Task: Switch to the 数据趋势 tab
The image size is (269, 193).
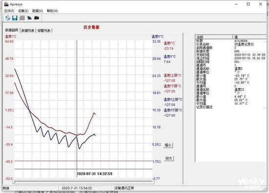Action: pyautogui.click(x=12, y=30)
